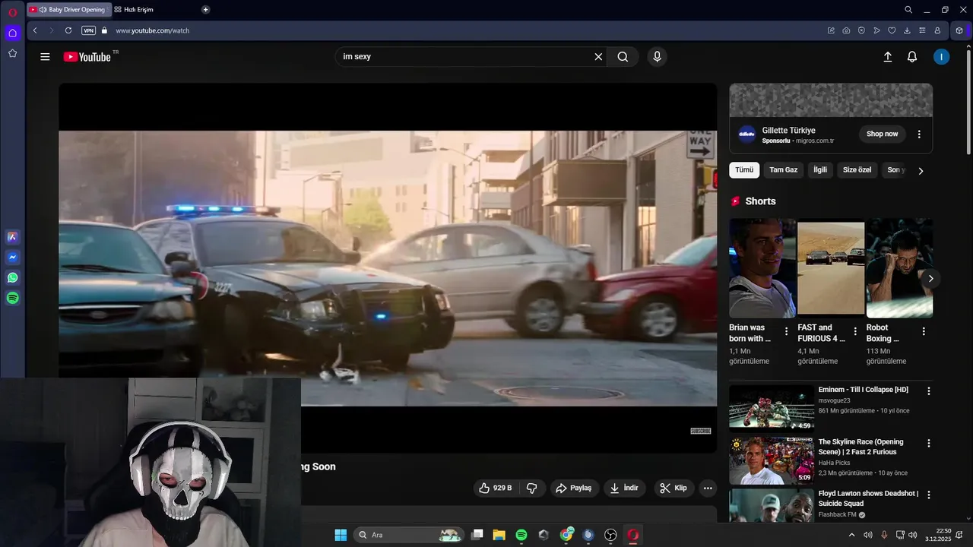Image resolution: width=973 pixels, height=547 pixels.
Task: Open more actions under the video
Action: coord(708,488)
